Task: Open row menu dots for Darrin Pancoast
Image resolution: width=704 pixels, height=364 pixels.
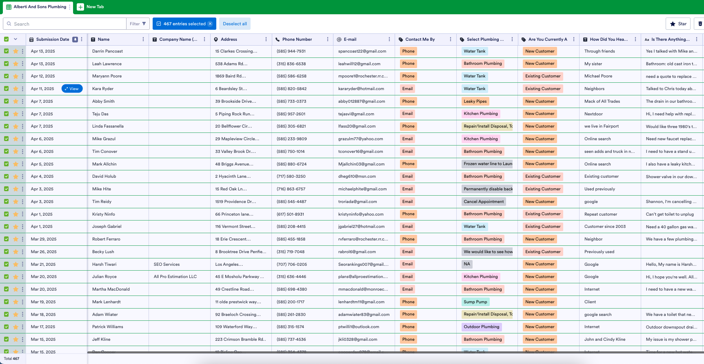Action: coord(22,51)
